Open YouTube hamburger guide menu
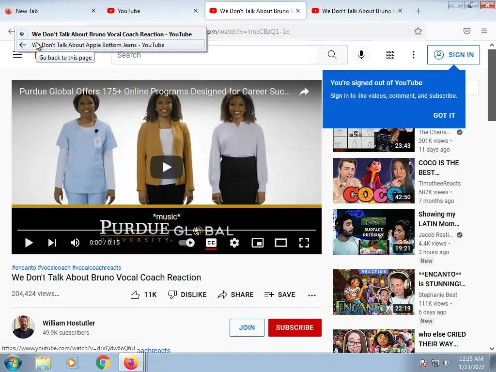Viewport: 496px width, 372px height. coord(17,55)
